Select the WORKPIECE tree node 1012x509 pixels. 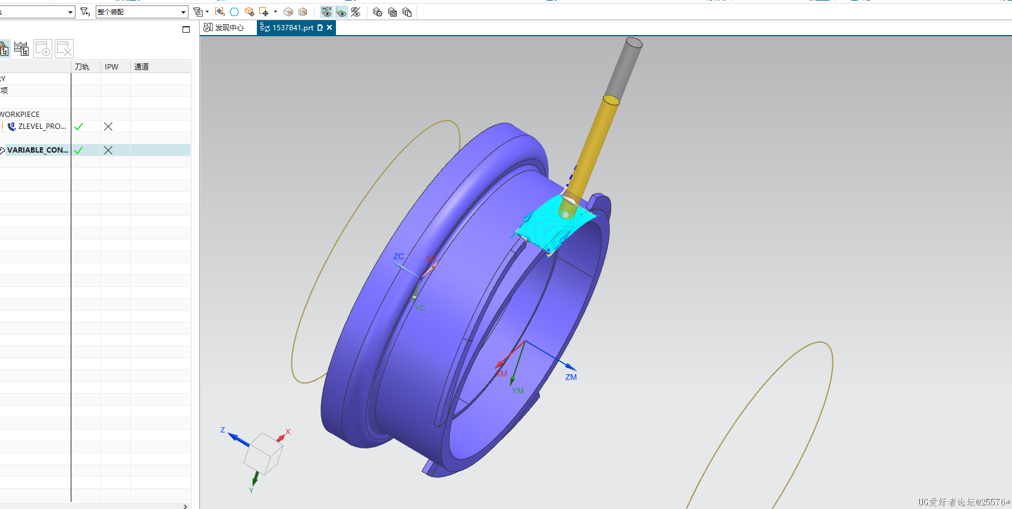pos(20,114)
